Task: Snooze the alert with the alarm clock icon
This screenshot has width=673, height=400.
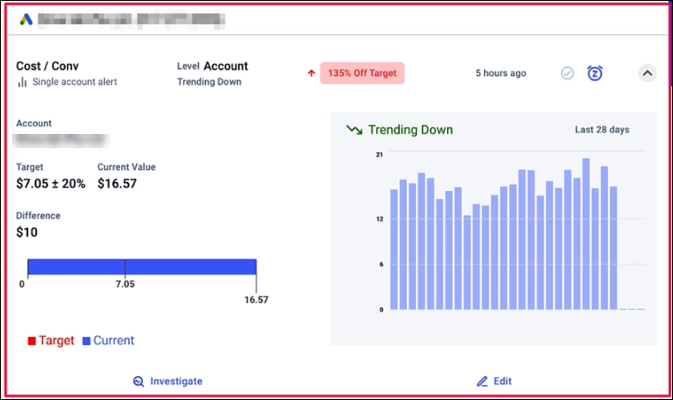Action: pos(594,73)
